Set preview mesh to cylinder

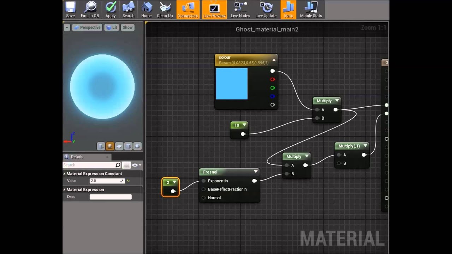pyautogui.click(x=101, y=146)
